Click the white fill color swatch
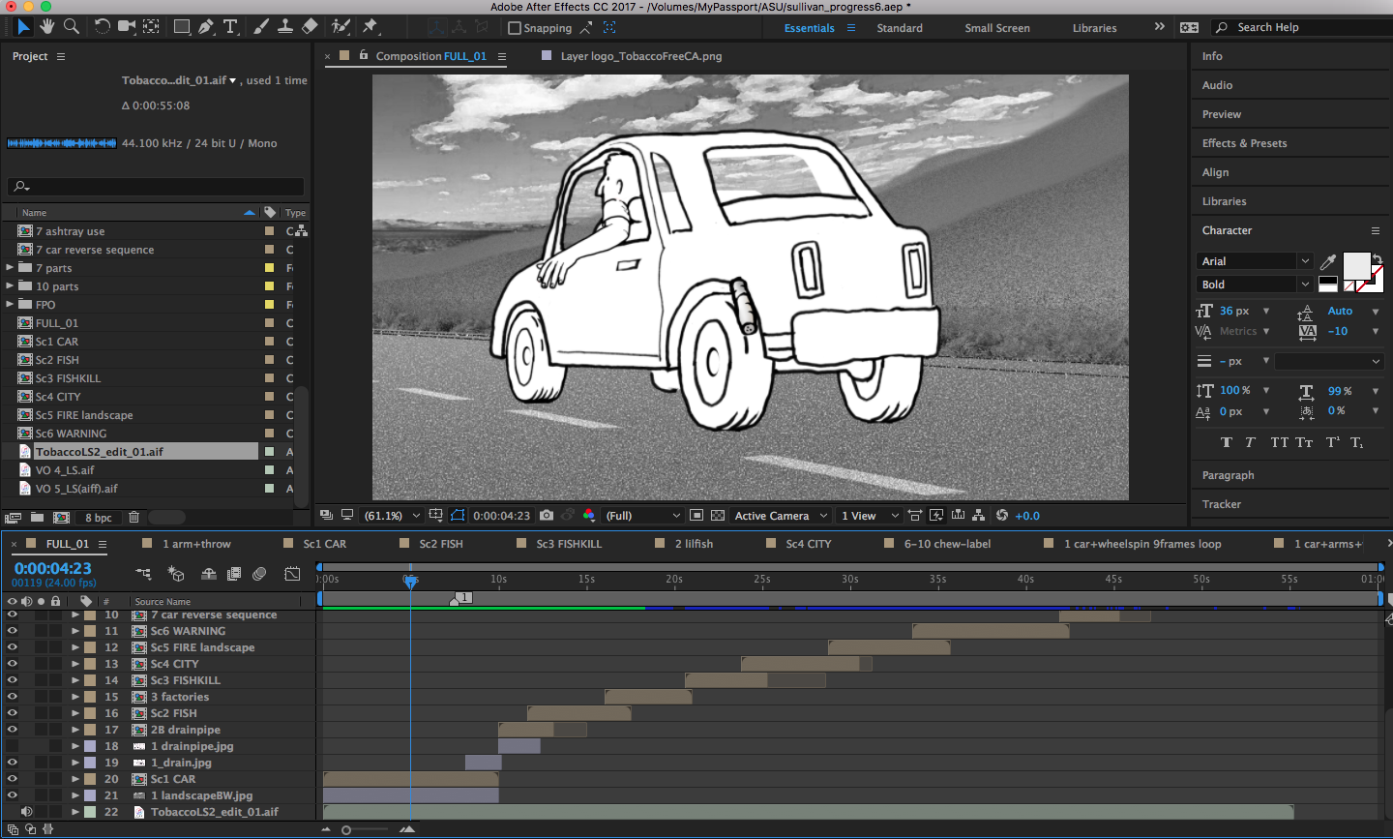The width and height of the screenshot is (1393, 839). click(x=1355, y=264)
